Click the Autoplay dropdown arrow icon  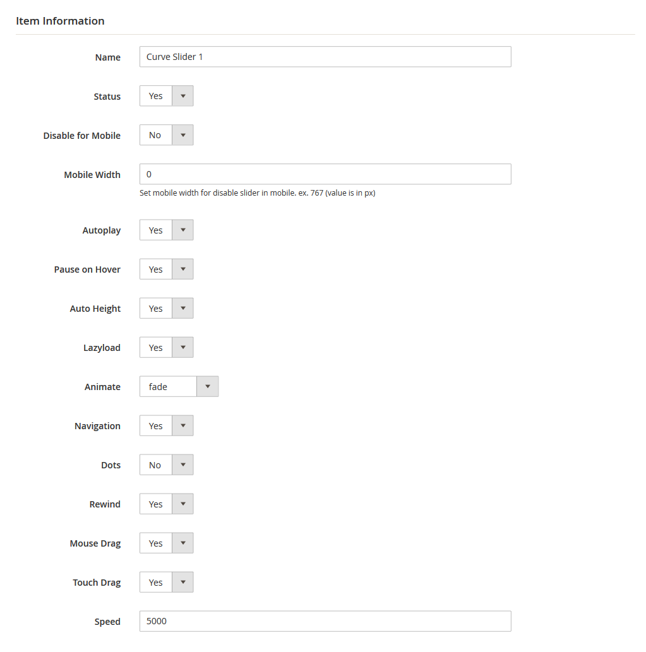coord(183,230)
